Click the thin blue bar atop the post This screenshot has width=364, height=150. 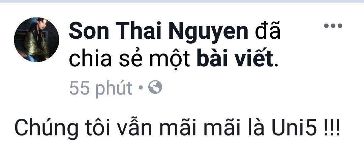(182, 1)
